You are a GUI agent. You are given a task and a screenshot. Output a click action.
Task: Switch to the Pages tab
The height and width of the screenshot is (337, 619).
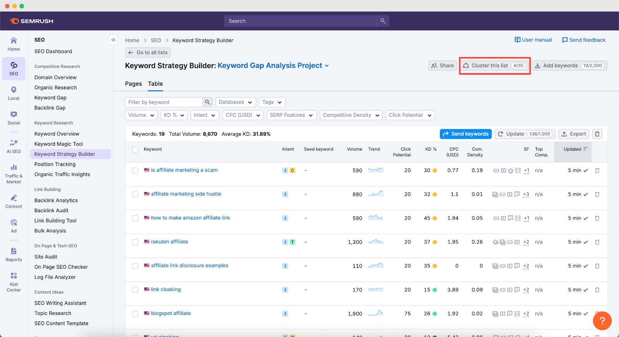[x=133, y=84]
